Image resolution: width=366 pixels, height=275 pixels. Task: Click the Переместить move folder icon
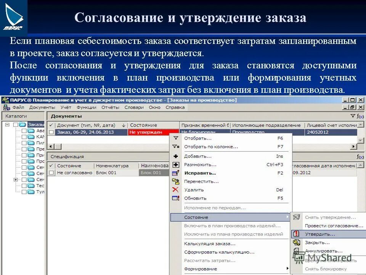(x=176, y=181)
